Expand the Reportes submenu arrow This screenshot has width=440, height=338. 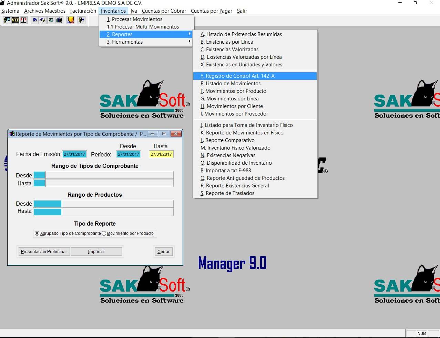pos(190,34)
